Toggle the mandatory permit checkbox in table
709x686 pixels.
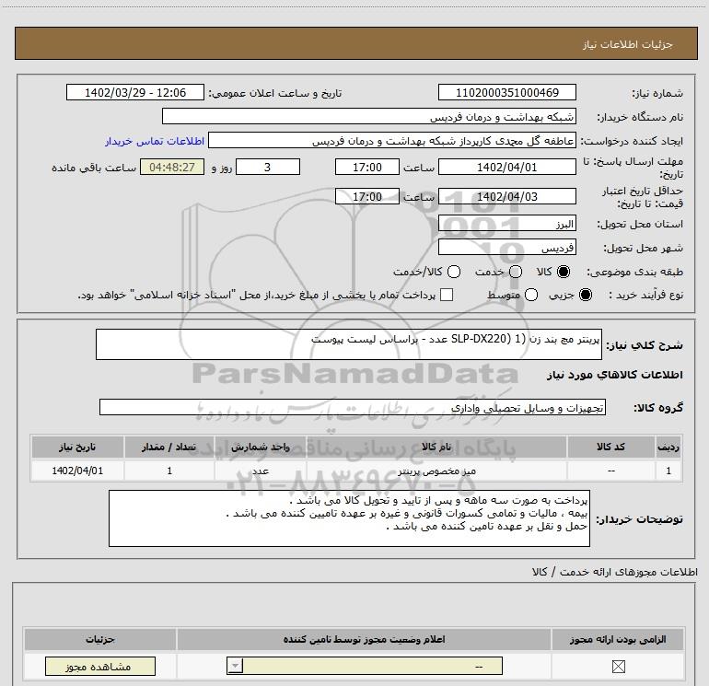618,666
